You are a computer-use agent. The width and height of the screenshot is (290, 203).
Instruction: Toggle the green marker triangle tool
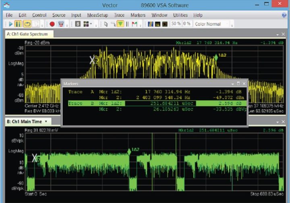click(x=120, y=24)
